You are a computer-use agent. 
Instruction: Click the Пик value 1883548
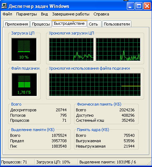[x=59, y=146]
